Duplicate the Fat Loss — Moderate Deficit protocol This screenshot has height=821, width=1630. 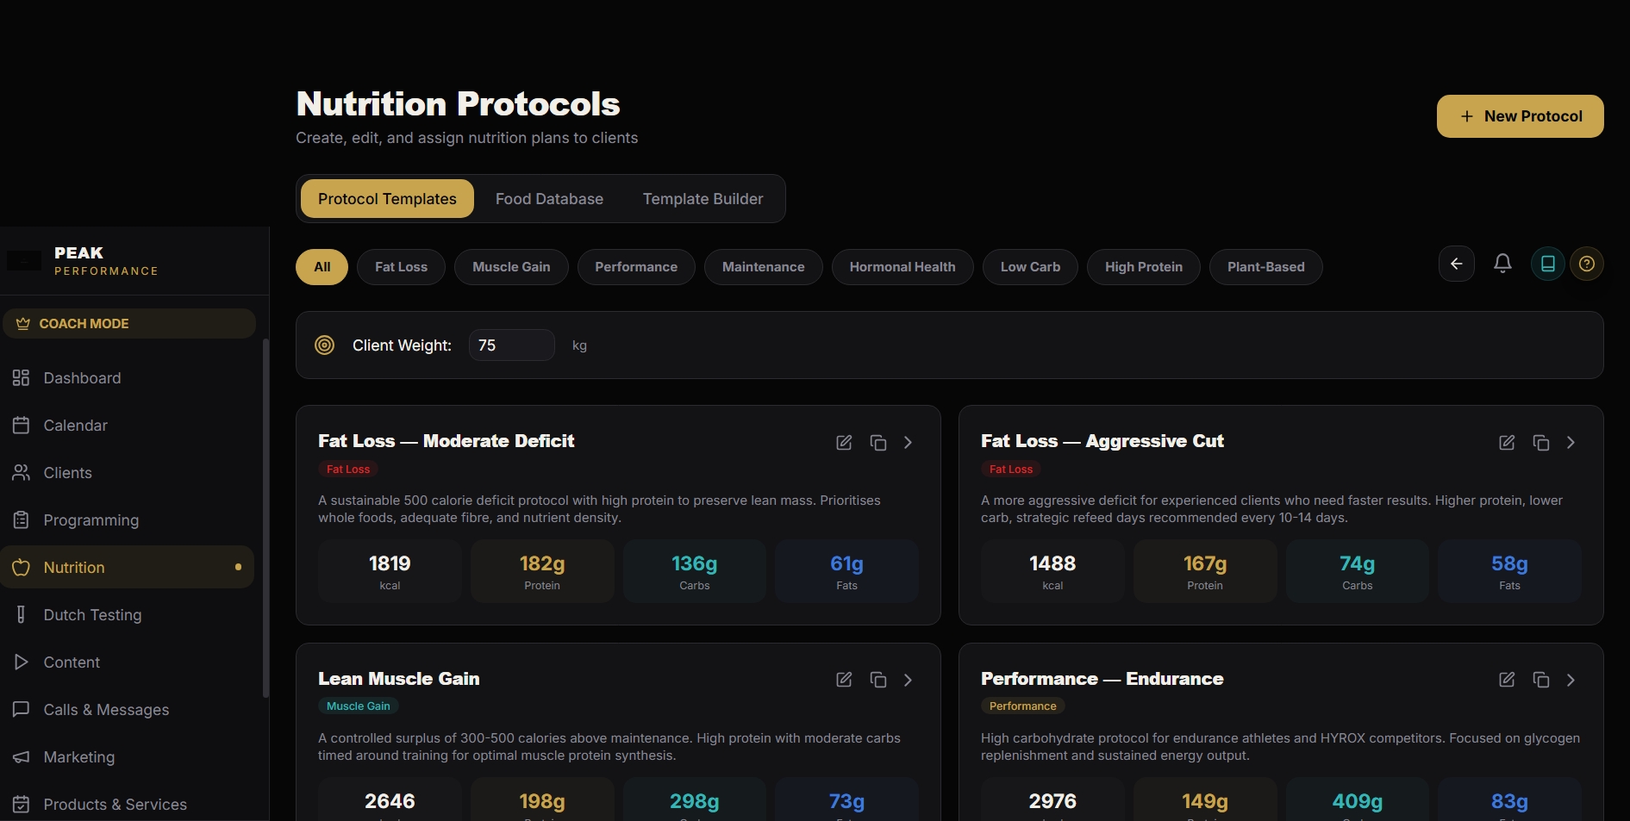point(877,442)
